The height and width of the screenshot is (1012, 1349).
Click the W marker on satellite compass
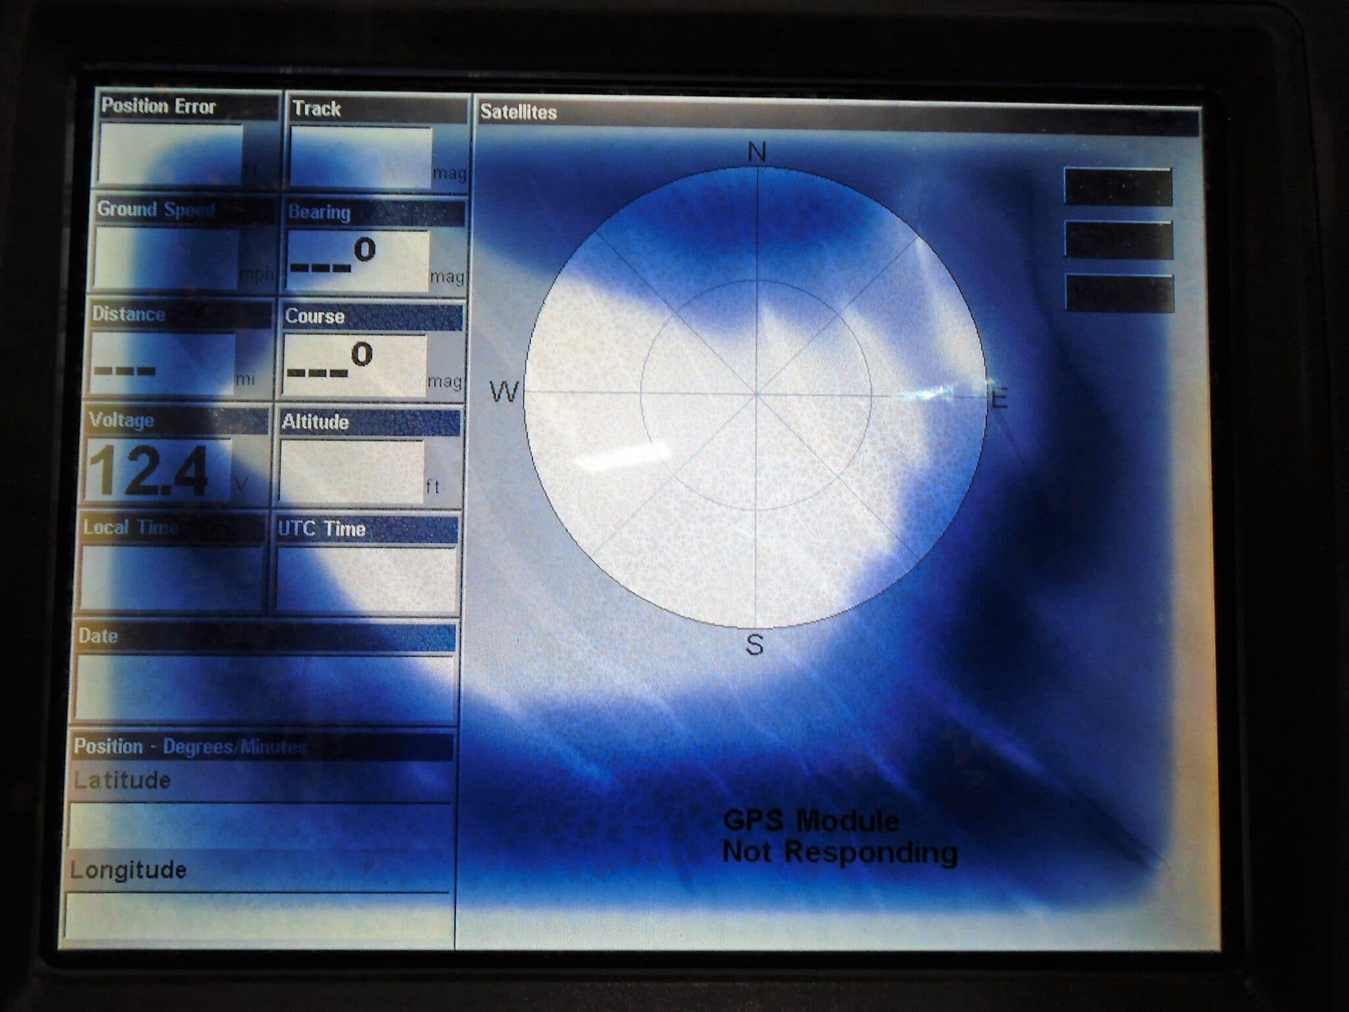point(505,392)
